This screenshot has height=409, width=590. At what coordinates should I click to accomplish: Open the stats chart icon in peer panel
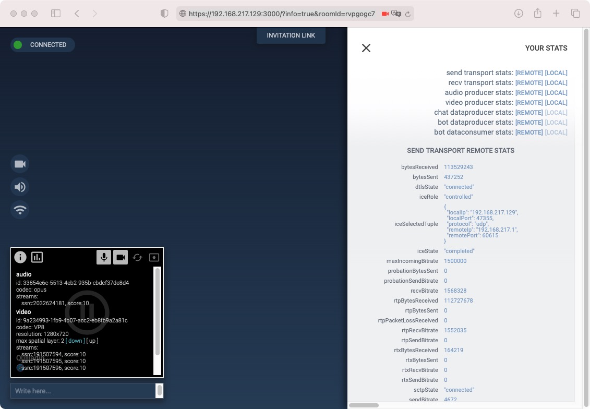[37, 257]
